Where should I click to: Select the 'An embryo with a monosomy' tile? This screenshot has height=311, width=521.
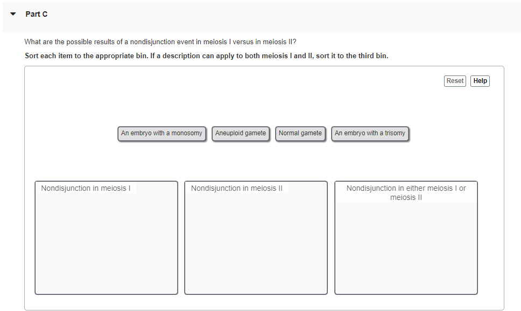[161, 133]
